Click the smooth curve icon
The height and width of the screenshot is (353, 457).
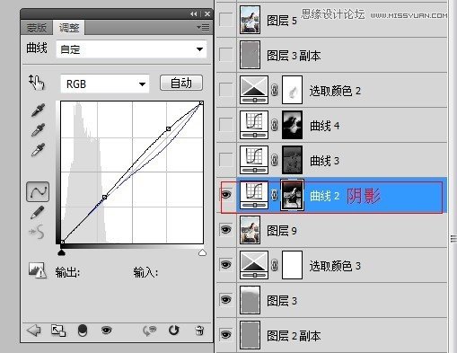pos(37,232)
